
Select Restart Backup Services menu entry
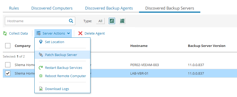coord(63,68)
